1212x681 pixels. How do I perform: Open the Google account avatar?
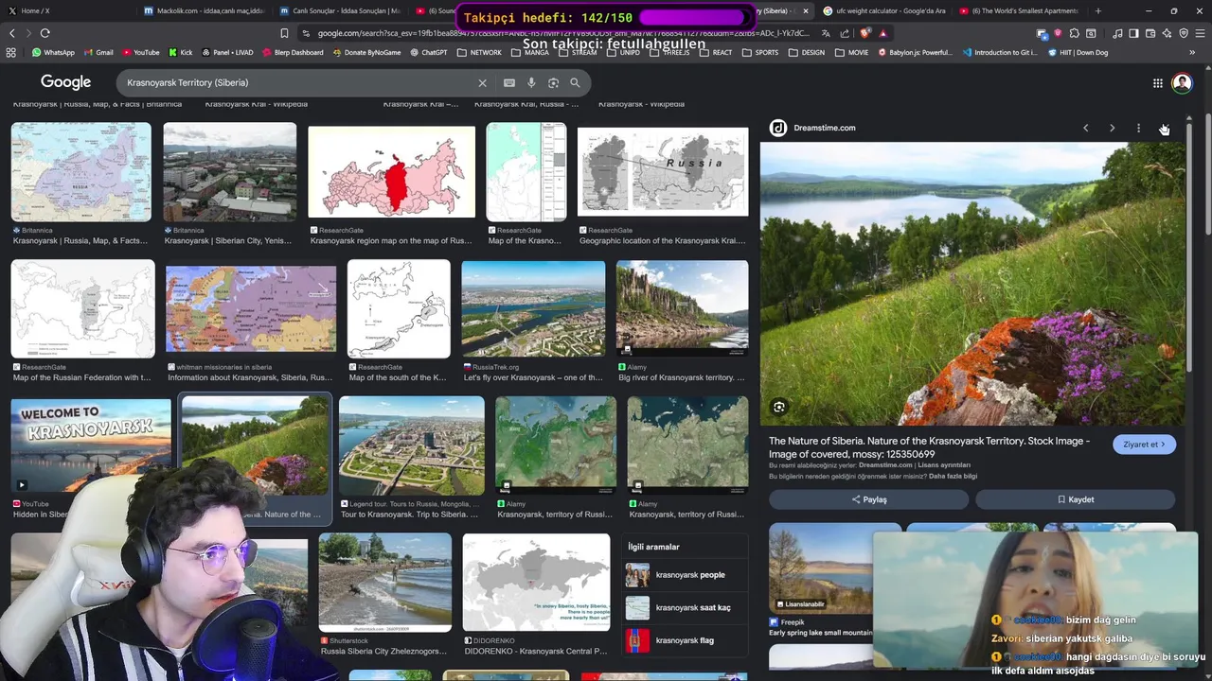1182,83
